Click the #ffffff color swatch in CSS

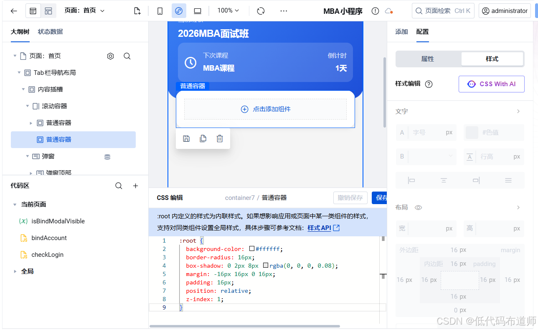point(252,249)
